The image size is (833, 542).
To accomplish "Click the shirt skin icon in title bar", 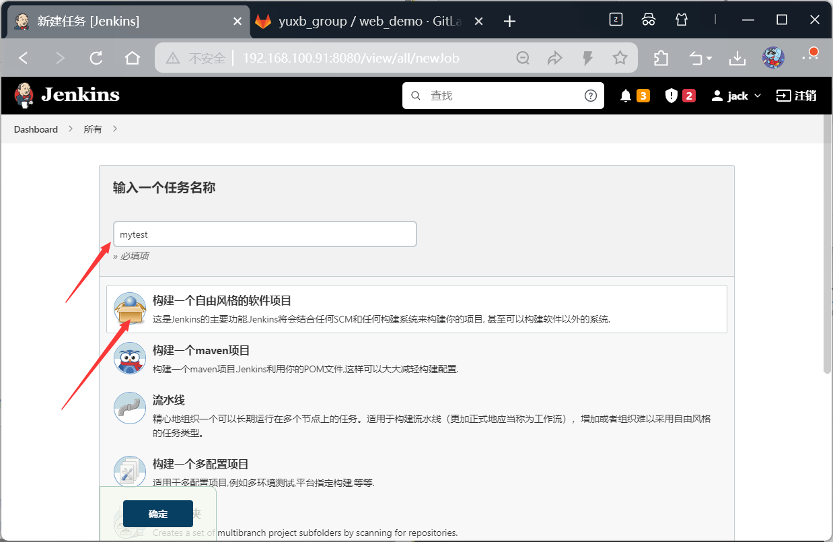I will point(682,20).
